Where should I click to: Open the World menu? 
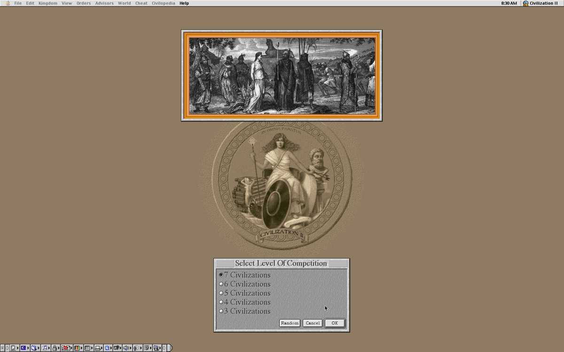125,3
